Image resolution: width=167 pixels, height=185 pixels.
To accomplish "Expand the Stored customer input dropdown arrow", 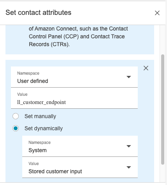I will pyautogui.click(x=129, y=167).
